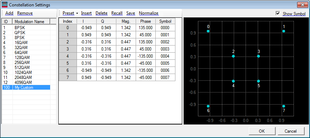Select 4096QAM in the modulation list
310x138 pixels.
coord(26,82)
